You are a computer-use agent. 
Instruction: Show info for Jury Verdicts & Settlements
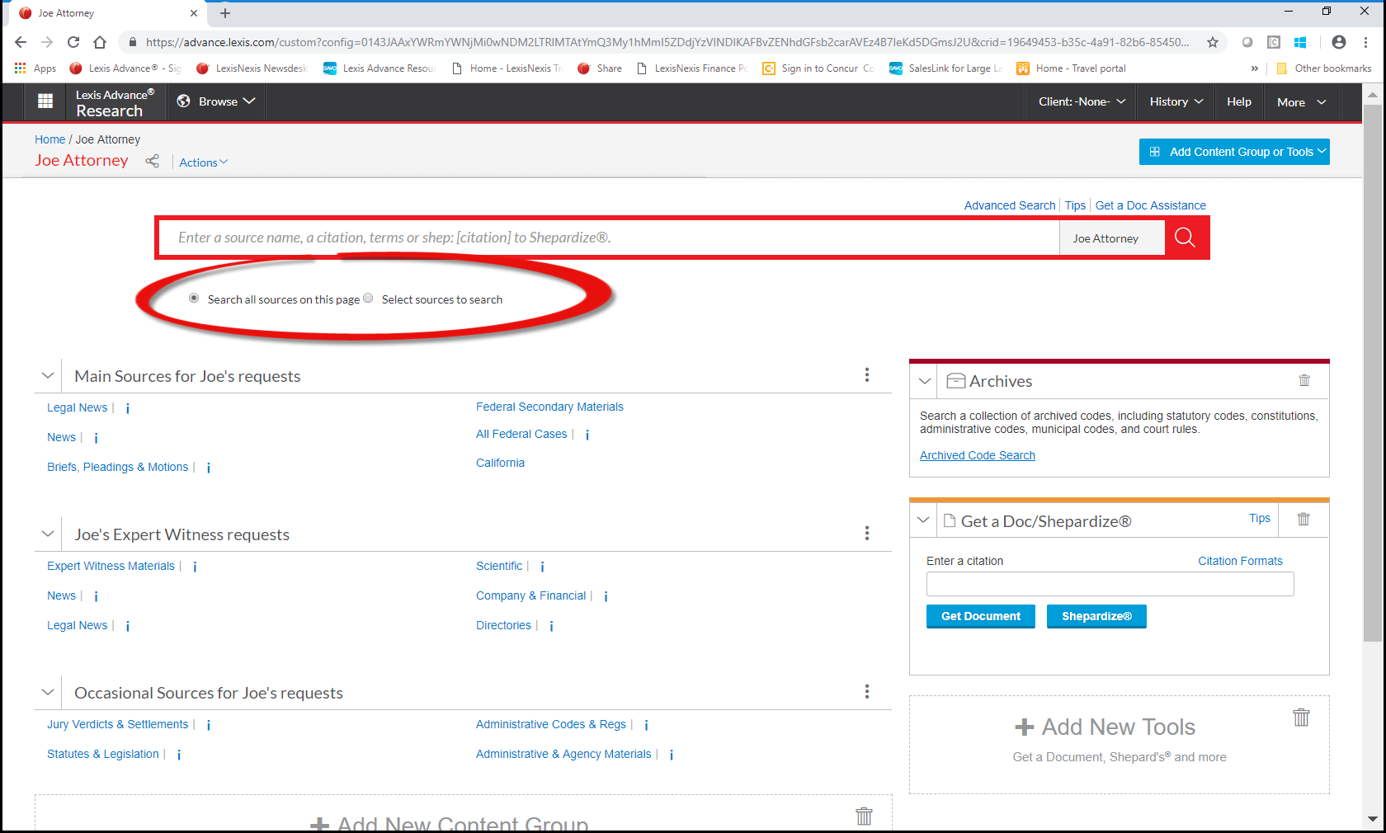(209, 725)
